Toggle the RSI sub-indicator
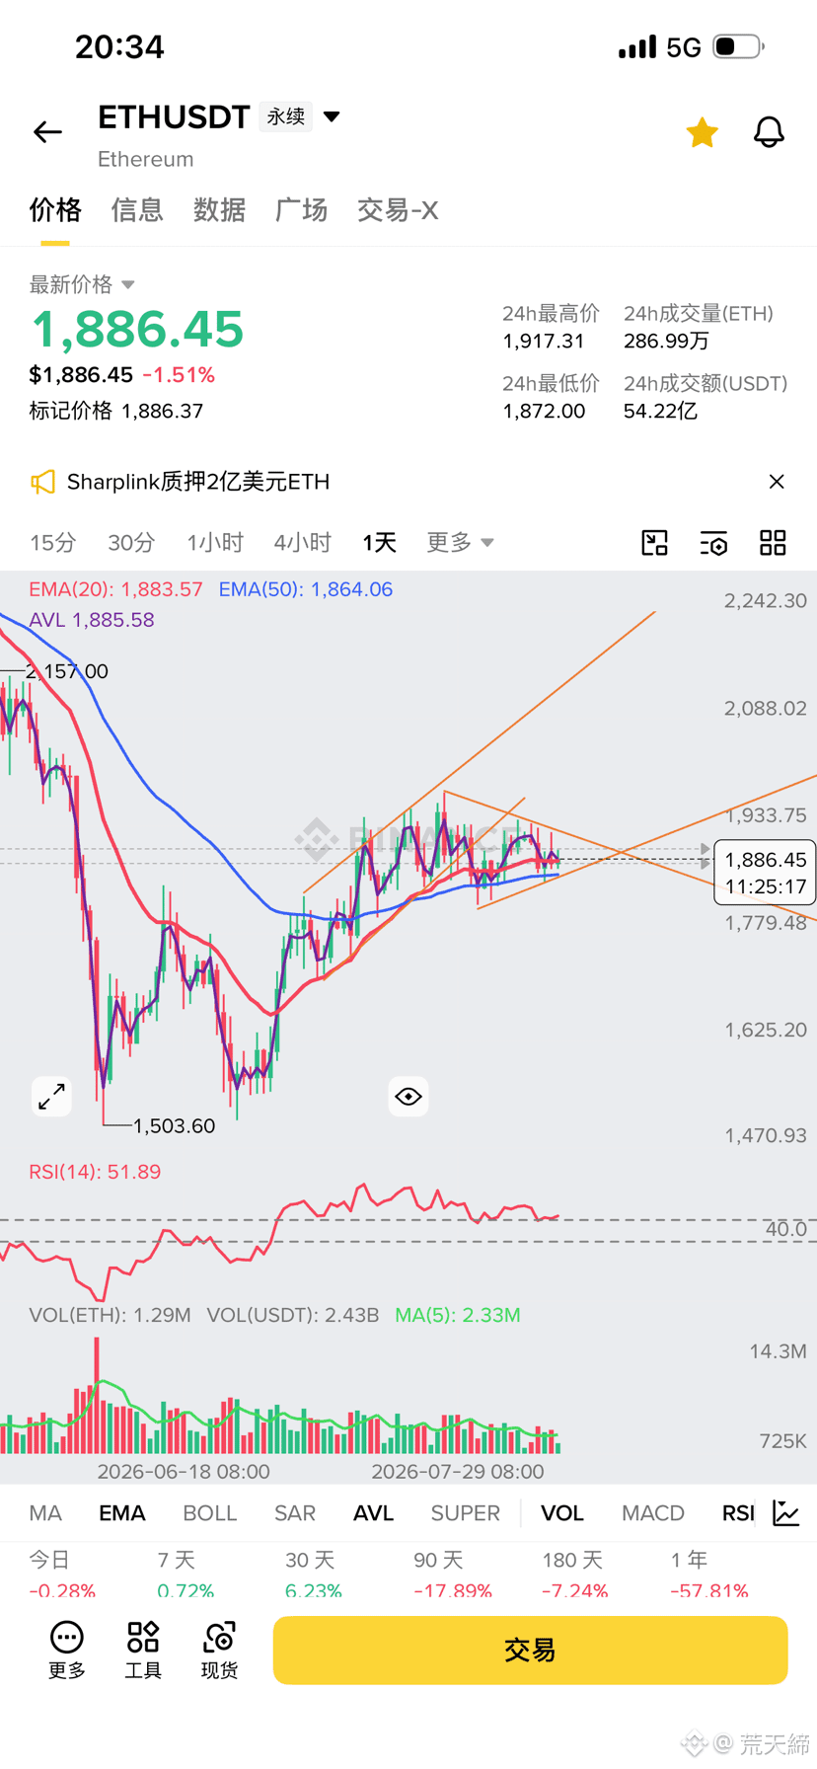Image resolution: width=817 pixels, height=1769 pixels. click(738, 1513)
